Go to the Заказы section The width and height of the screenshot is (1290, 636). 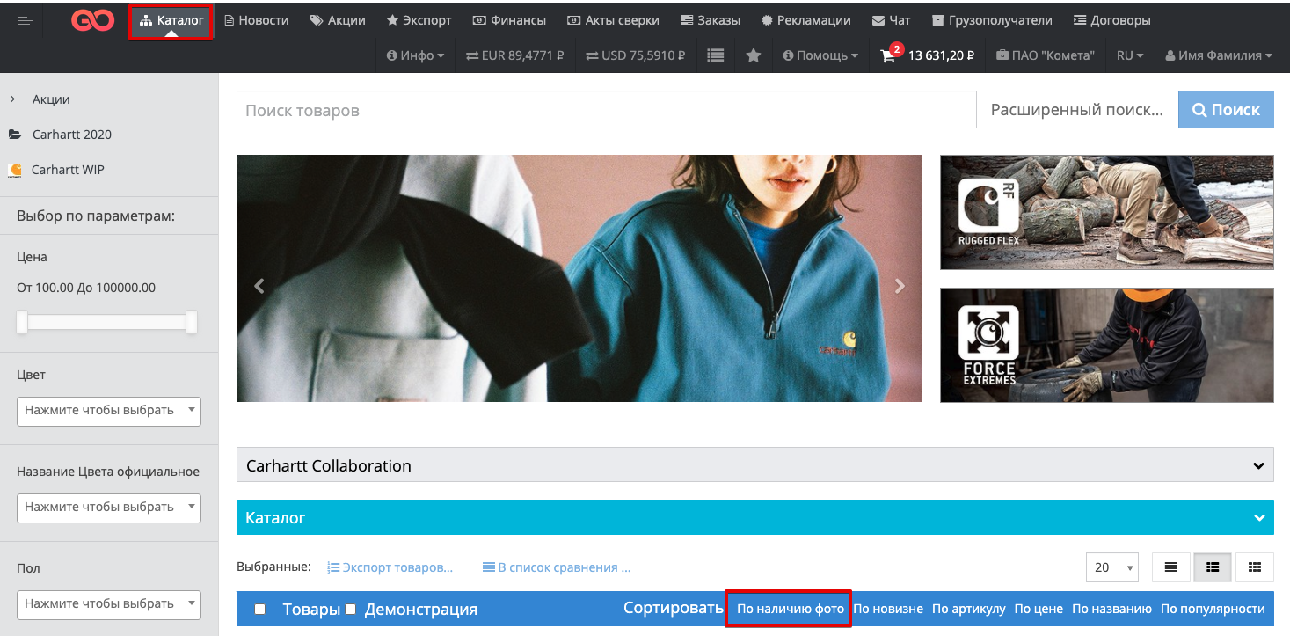[711, 20]
